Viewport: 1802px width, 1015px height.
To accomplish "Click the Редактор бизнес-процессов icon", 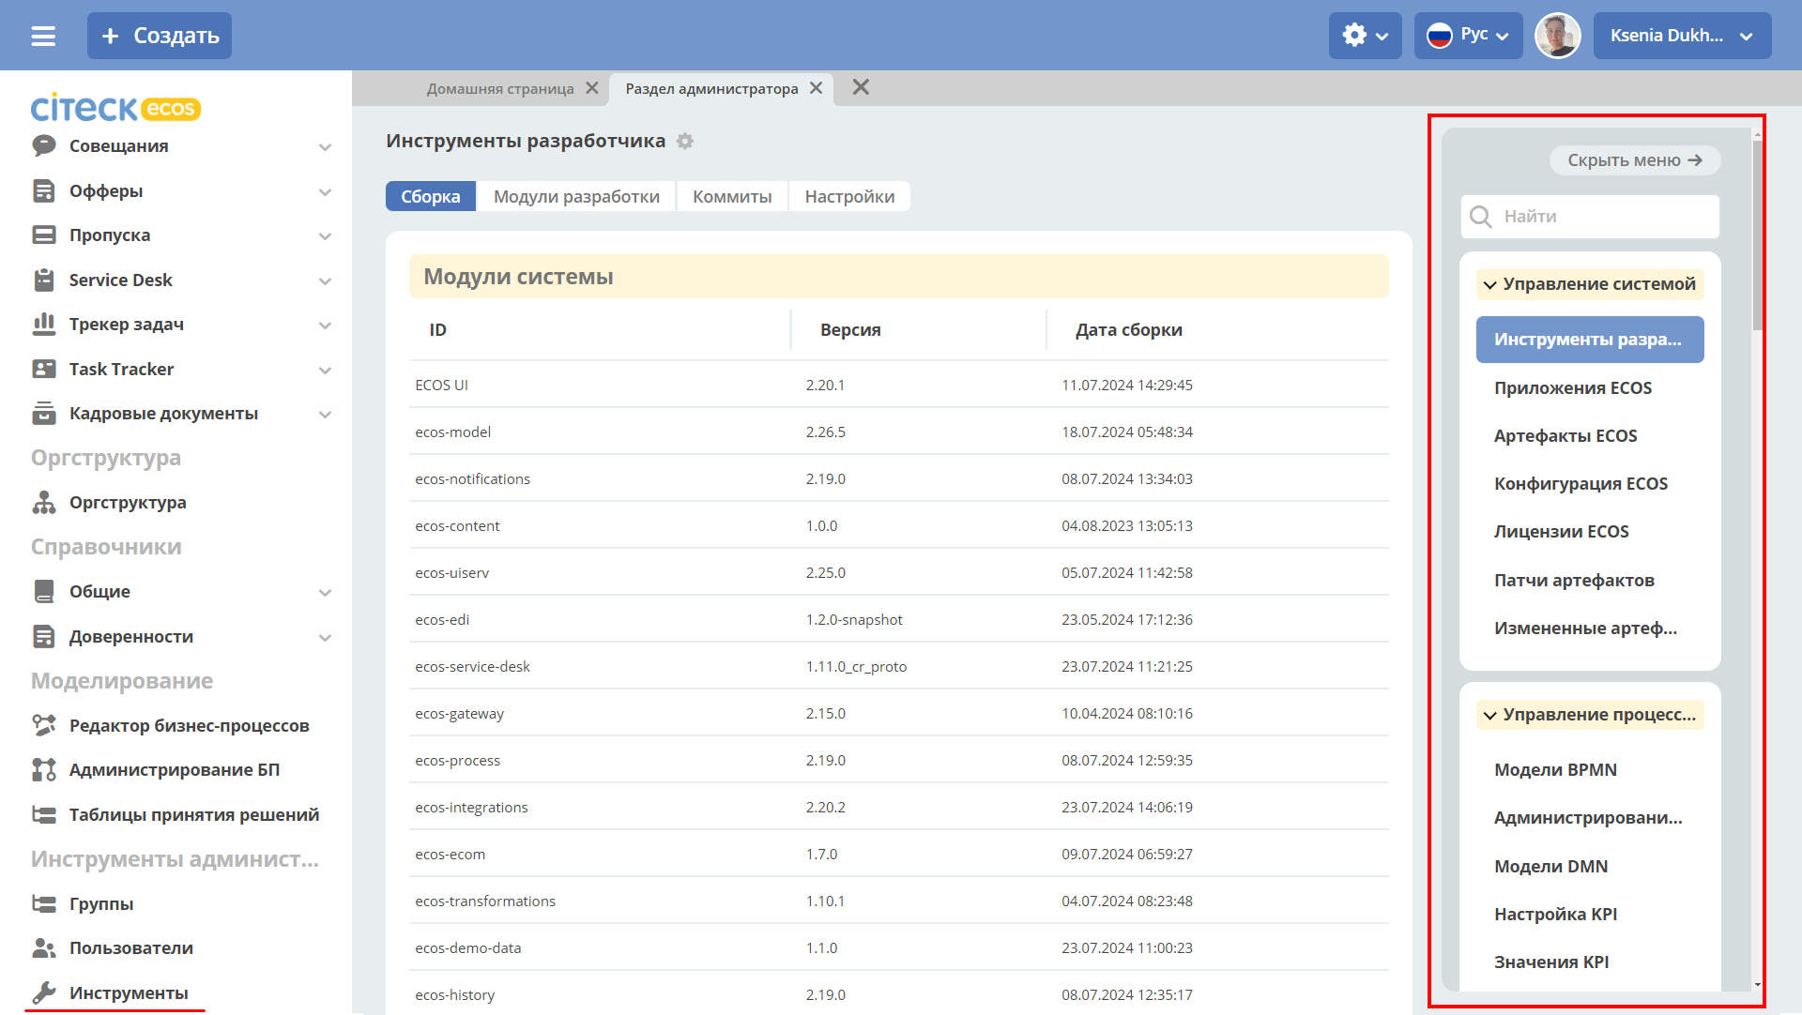I will [44, 725].
